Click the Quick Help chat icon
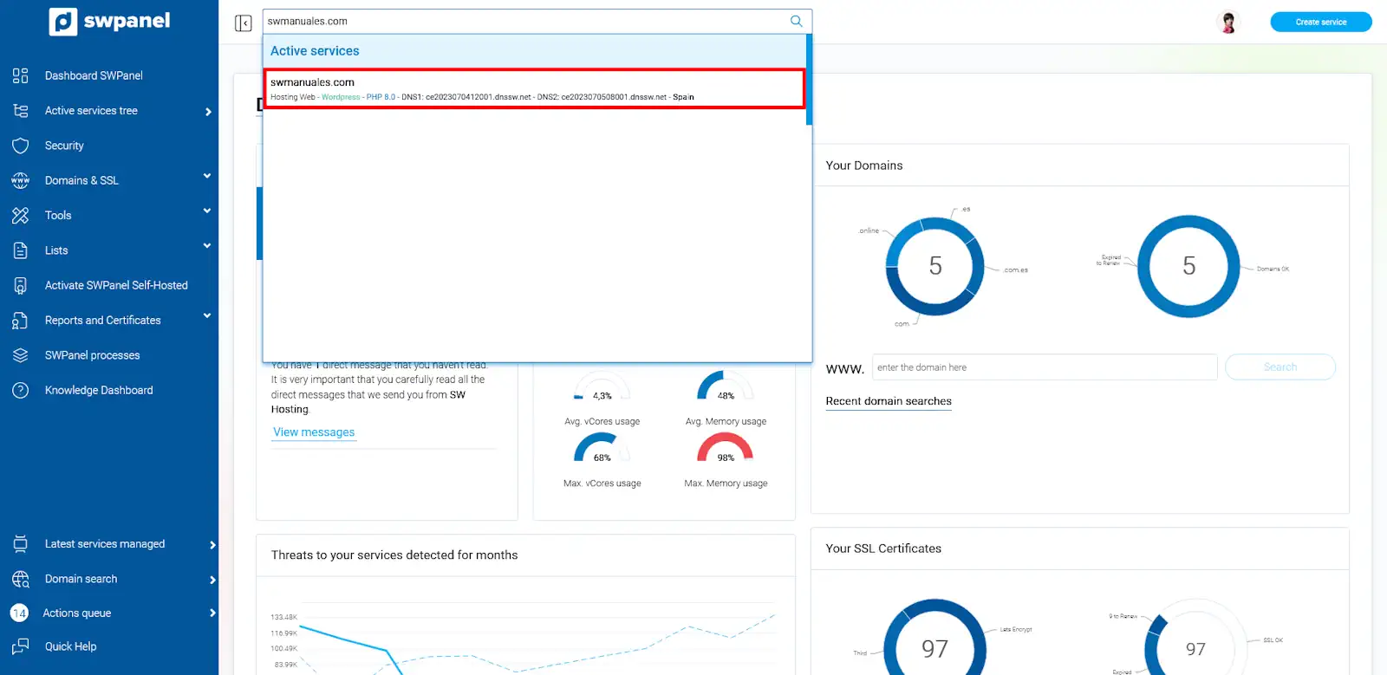The height and width of the screenshot is (675, 1387). 21,646
